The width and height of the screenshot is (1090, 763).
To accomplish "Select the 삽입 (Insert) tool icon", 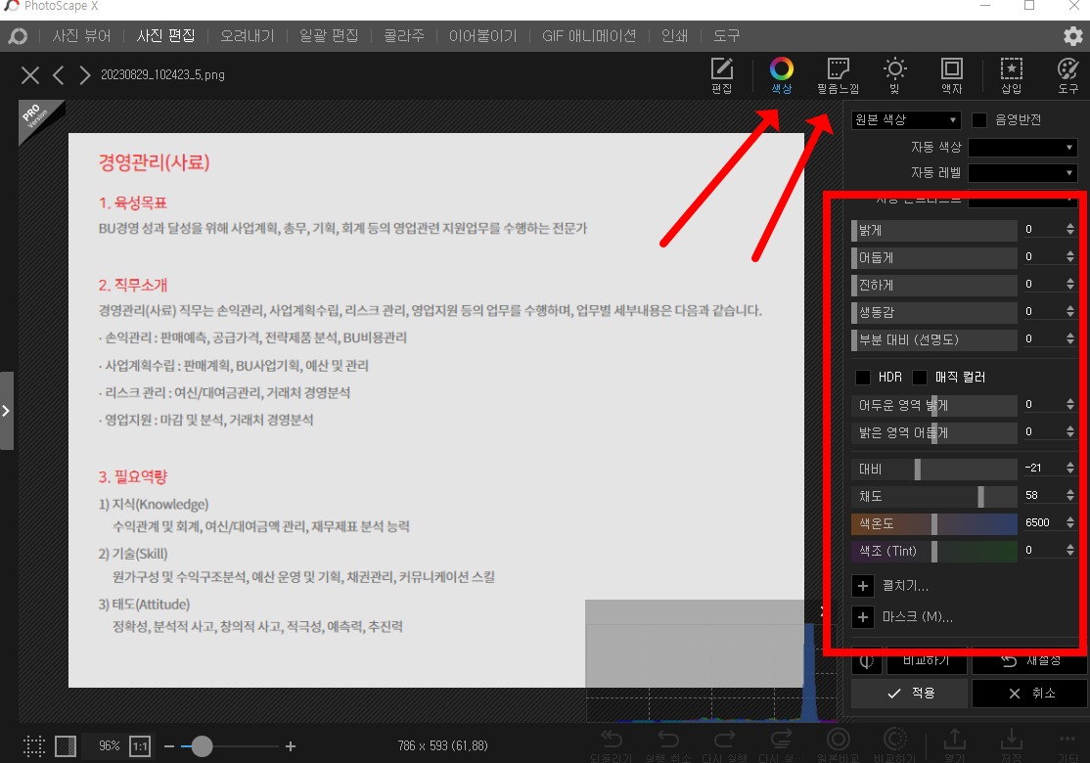I will click(x=1011, y=74).
